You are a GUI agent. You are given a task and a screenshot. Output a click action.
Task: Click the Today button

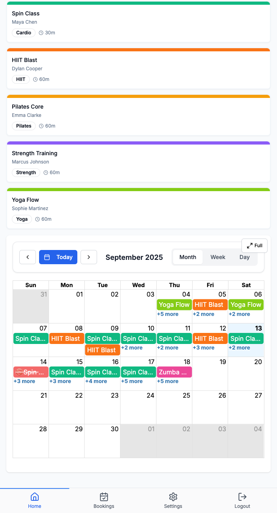pos(58,257)
